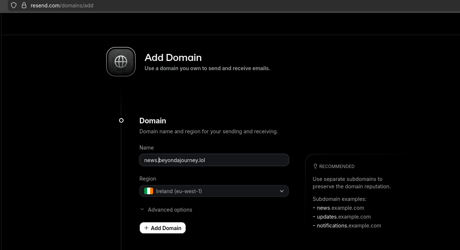The height and width of the screenshot is (250, 460).
Task: Open Region list via its down arrow
Action: point(281,191)
